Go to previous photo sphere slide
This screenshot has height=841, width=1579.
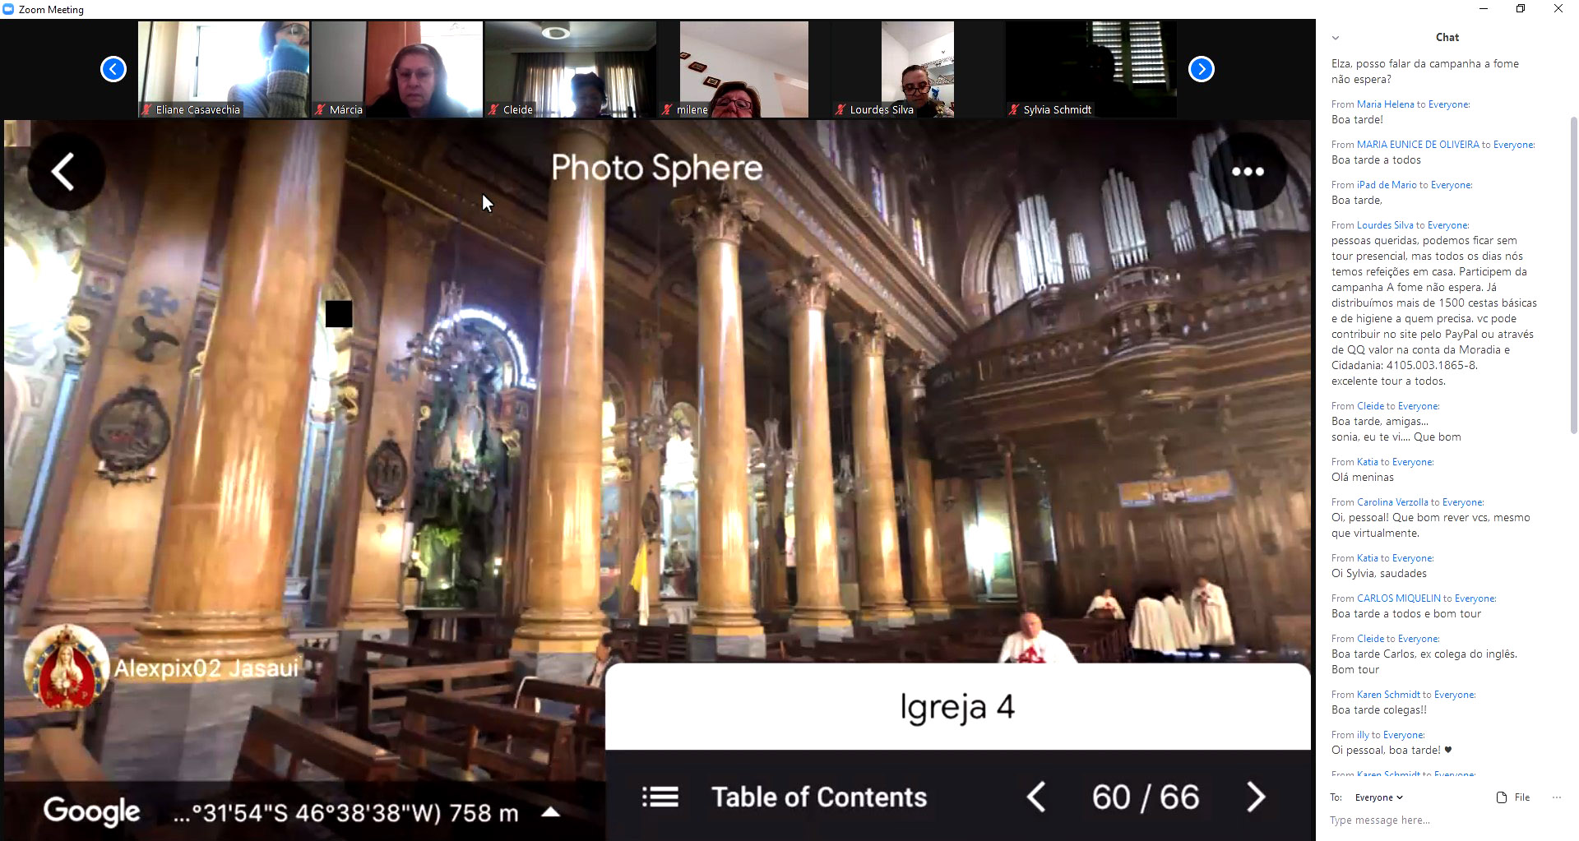click(x=1036, y=797)
